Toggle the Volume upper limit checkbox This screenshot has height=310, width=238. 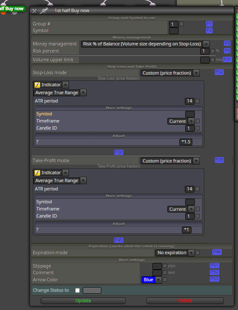(213, 60)
